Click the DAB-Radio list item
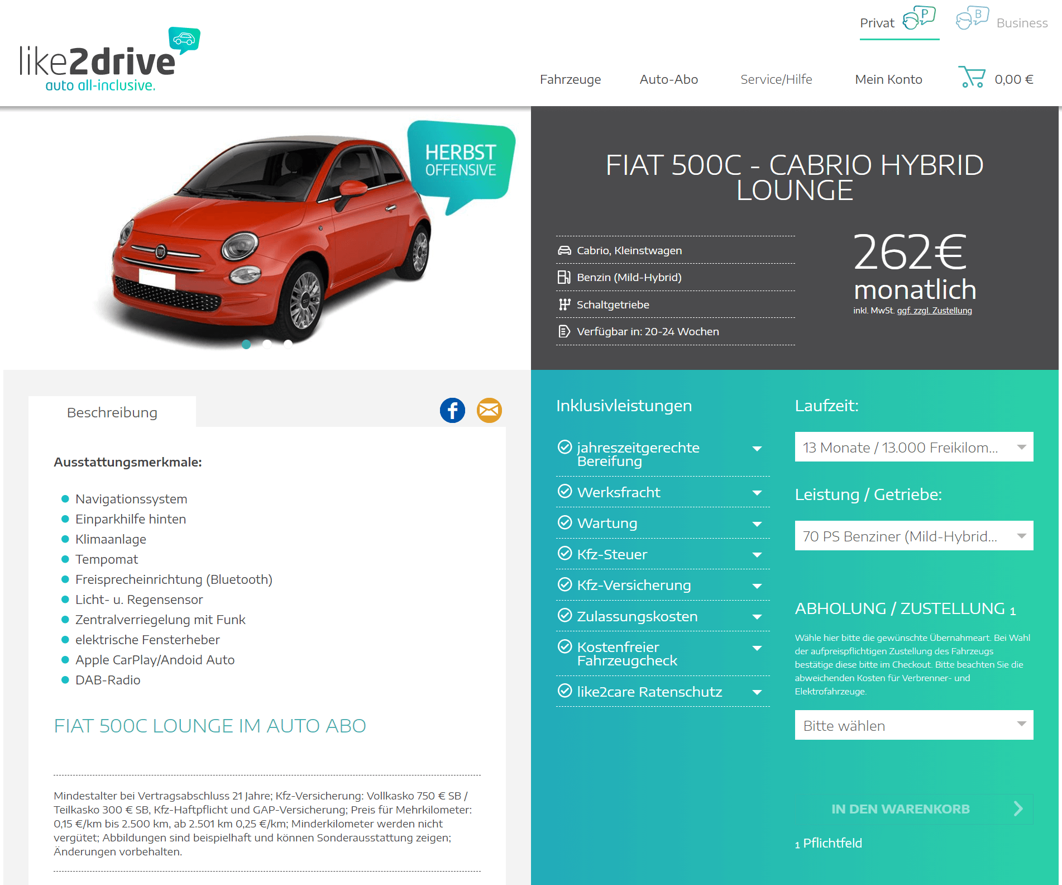The height and width of the screenshot is (885, 1062). click(108, 680)
